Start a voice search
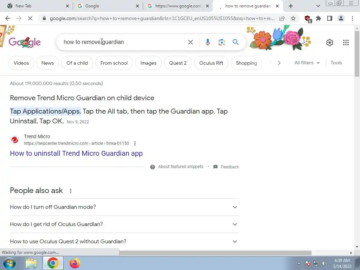 click(207, 42)
